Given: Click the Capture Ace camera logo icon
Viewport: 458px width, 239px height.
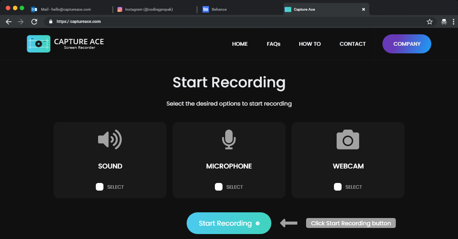Looking at the screenshot, I should pyautogui.click(x=39, y=44).
